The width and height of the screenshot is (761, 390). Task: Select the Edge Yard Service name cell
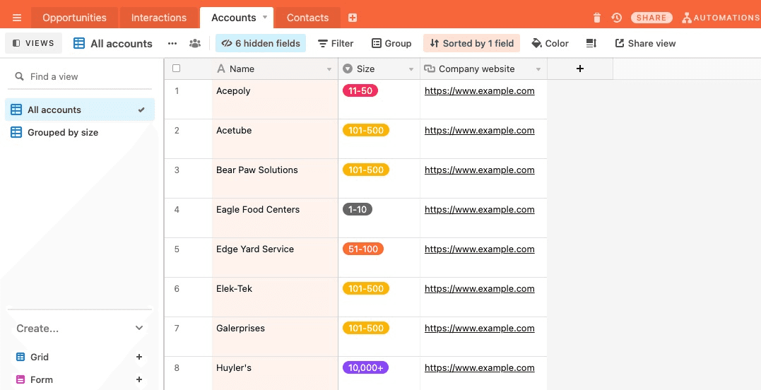coord(275,257)
